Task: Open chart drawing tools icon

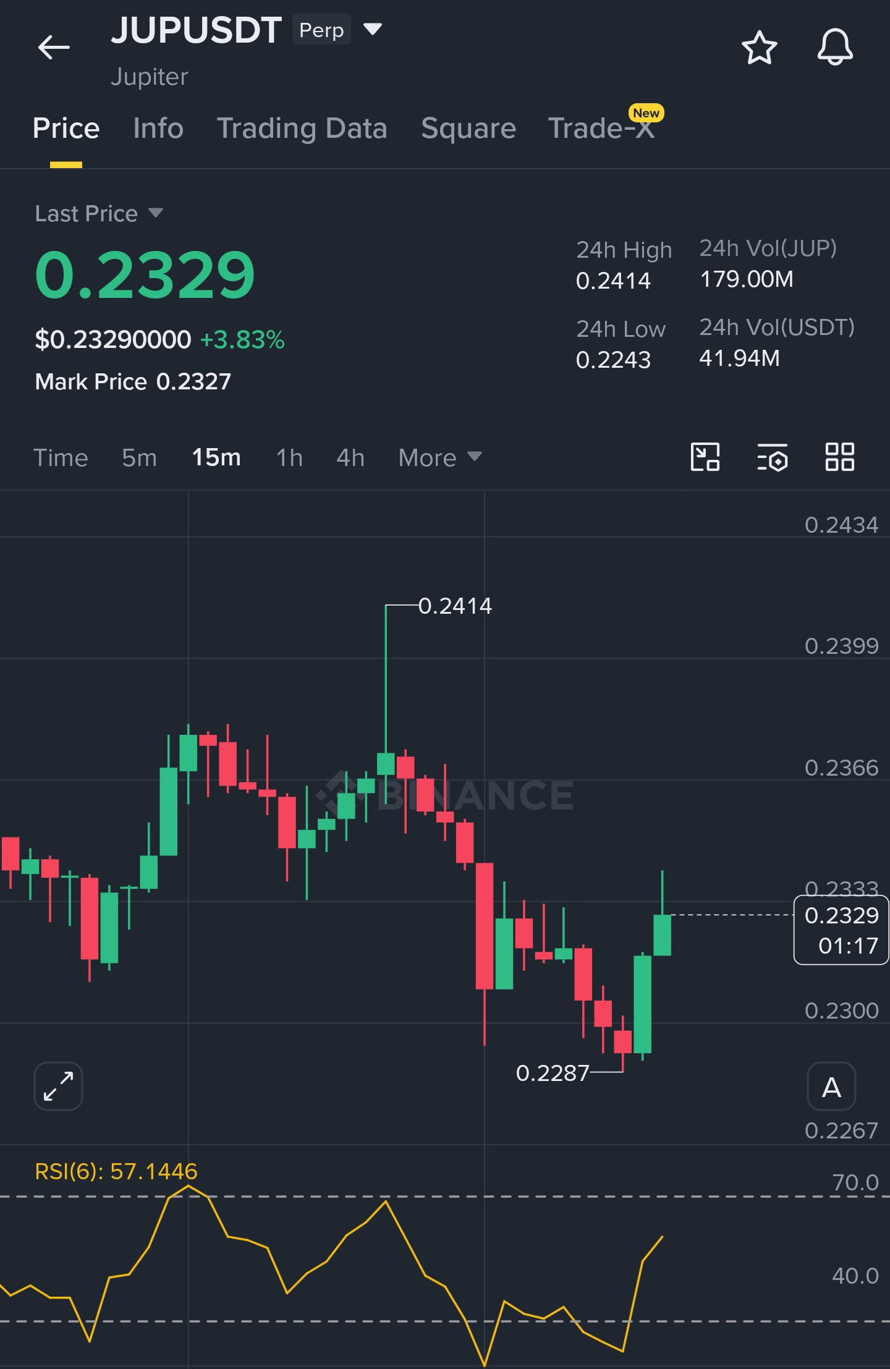Action: click(705, 457)
